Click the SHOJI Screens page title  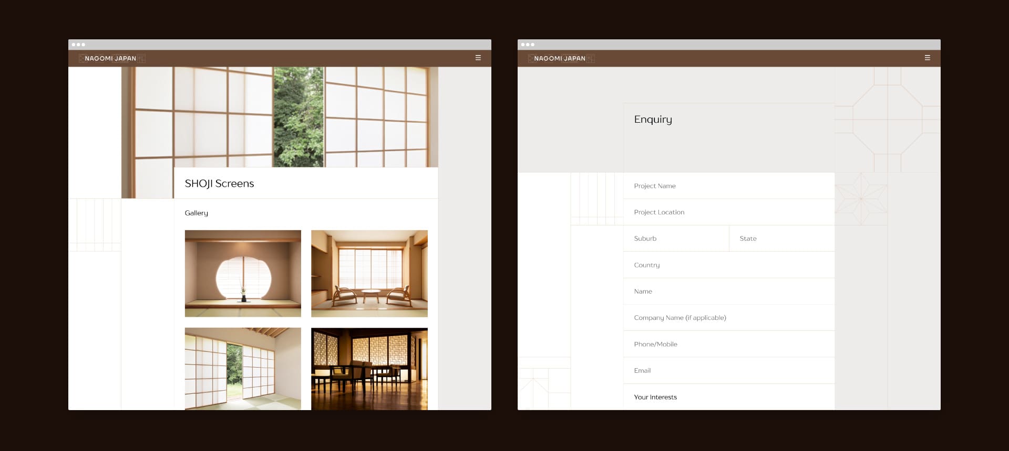coord(219,184)
